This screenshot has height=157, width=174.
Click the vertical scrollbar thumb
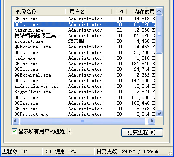[x=159, y=34]
